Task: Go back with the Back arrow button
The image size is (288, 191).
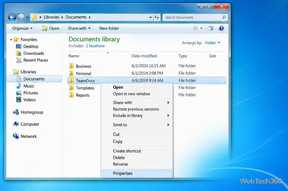Action: point(12,17)
